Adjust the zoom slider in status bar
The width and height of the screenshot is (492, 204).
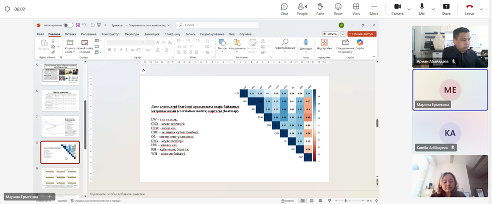pyautogui.click(x=346, y=200)
